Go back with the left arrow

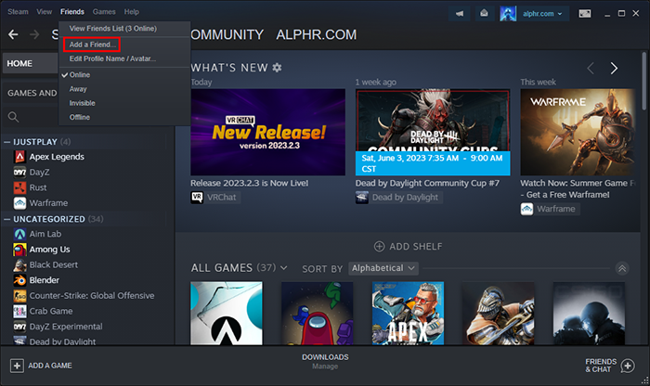pyautogui.click(x=13, y=34)
